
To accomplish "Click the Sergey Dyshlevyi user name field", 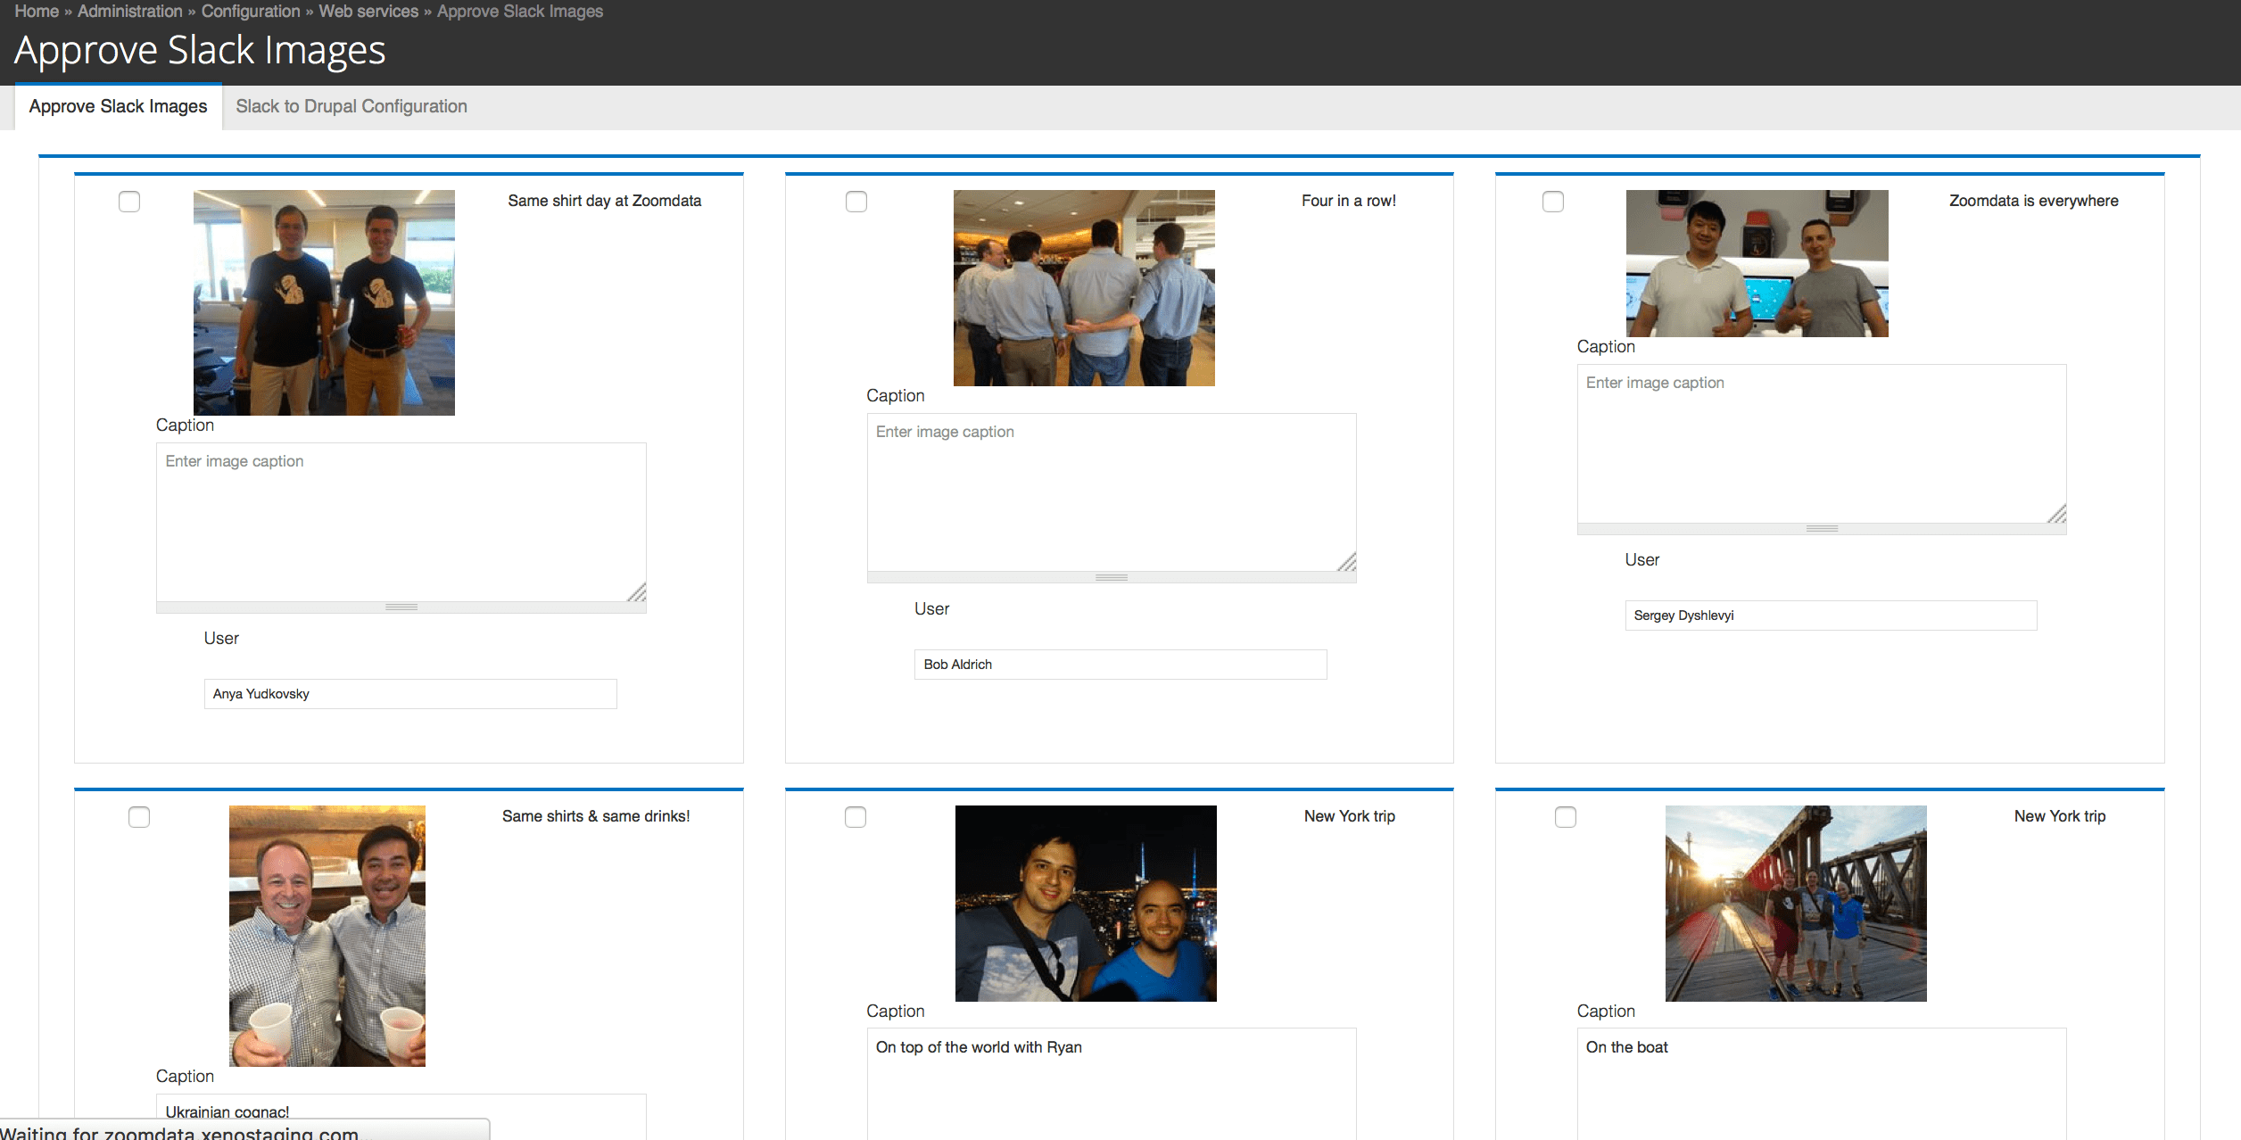I will click(1828, 614).
